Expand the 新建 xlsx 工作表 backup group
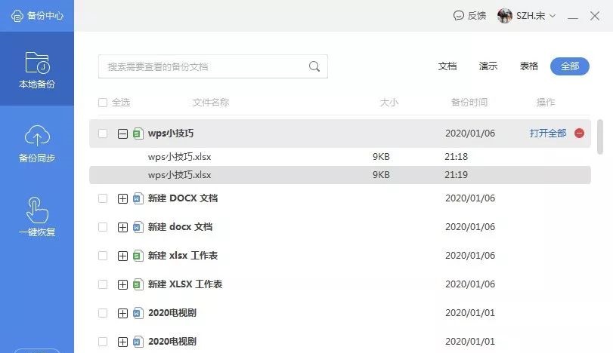The width and height of the screenshot is (613, 353). tap(122, 256)
